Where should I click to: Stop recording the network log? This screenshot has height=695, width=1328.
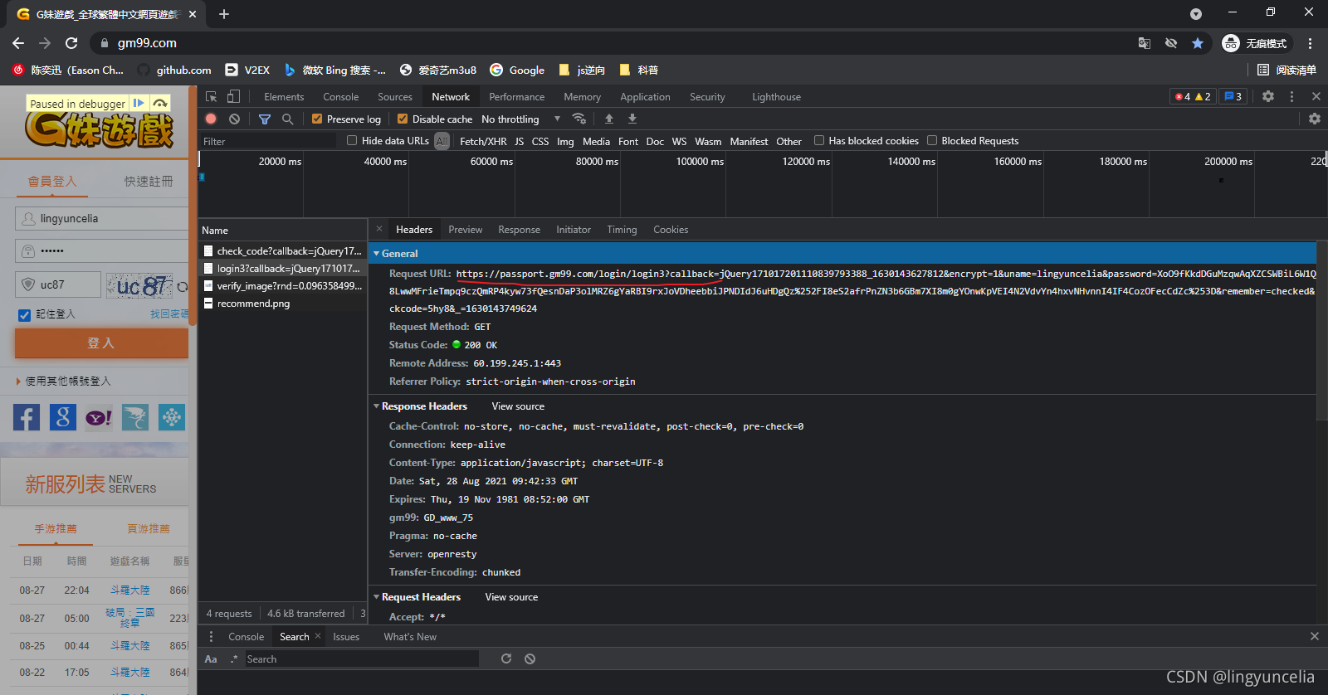(211, 119)
